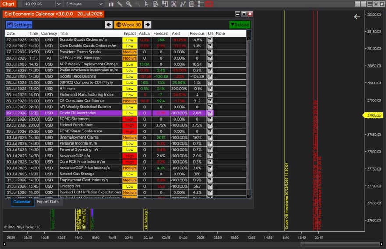Select the 201K forecast for Unemployment Claims
This screenshot has width=386, height=249.
click(x=161, y=138)
